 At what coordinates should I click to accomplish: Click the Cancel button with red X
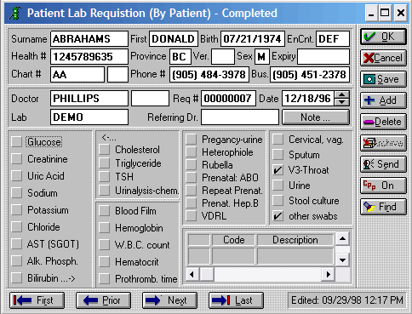383,58
